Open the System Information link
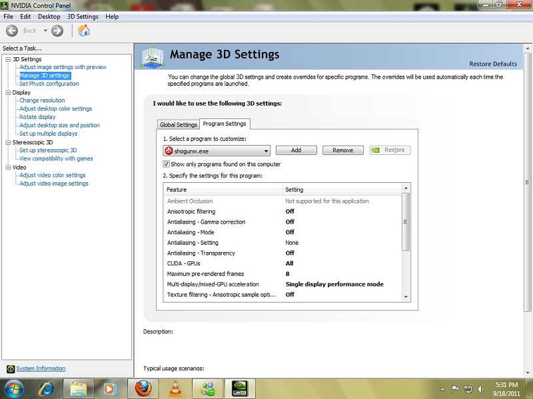The width and height of the screenshot is (533, 399). 41,368
